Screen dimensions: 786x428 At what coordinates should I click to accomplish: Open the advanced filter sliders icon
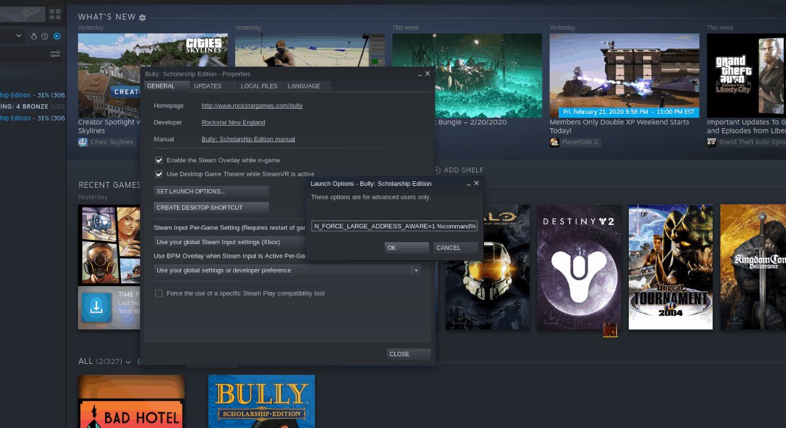click(55, 53)
